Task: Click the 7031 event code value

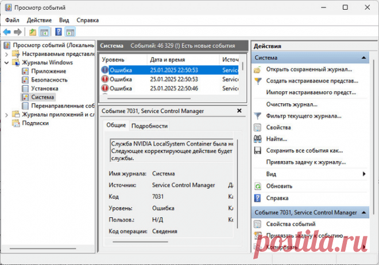Action: (158, 197)
